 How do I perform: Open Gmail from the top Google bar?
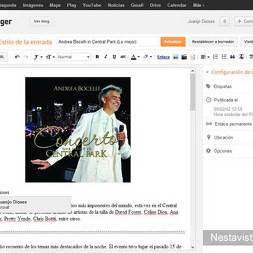(137, 5)
